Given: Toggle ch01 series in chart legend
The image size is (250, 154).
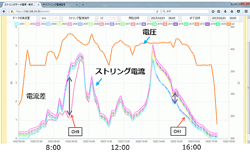Looking at the screenshot, I should tap(20, 24).
